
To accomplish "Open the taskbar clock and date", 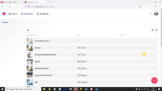I will [153, 89].
